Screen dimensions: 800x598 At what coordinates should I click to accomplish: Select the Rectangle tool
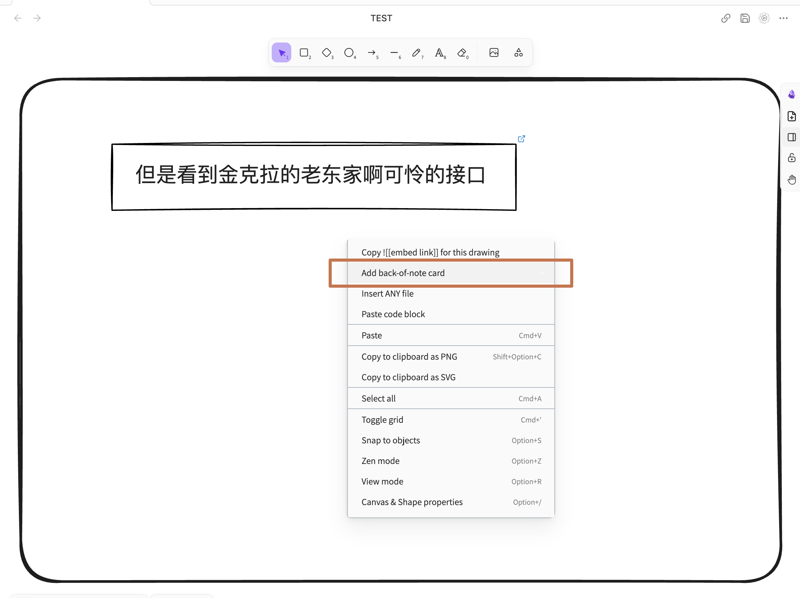(304, 53)
